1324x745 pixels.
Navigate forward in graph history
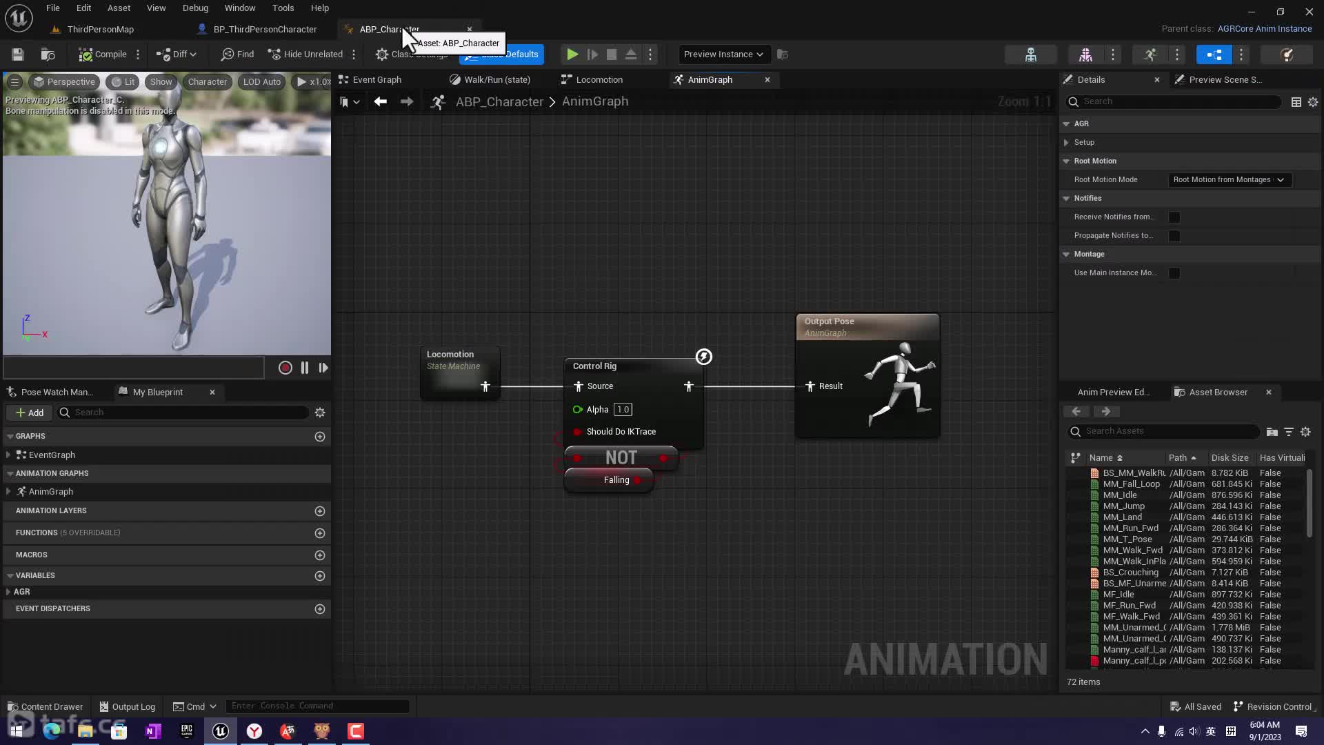(x=407, y=102)
